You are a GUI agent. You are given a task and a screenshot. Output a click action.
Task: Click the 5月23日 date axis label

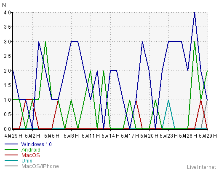coord(168,136)
